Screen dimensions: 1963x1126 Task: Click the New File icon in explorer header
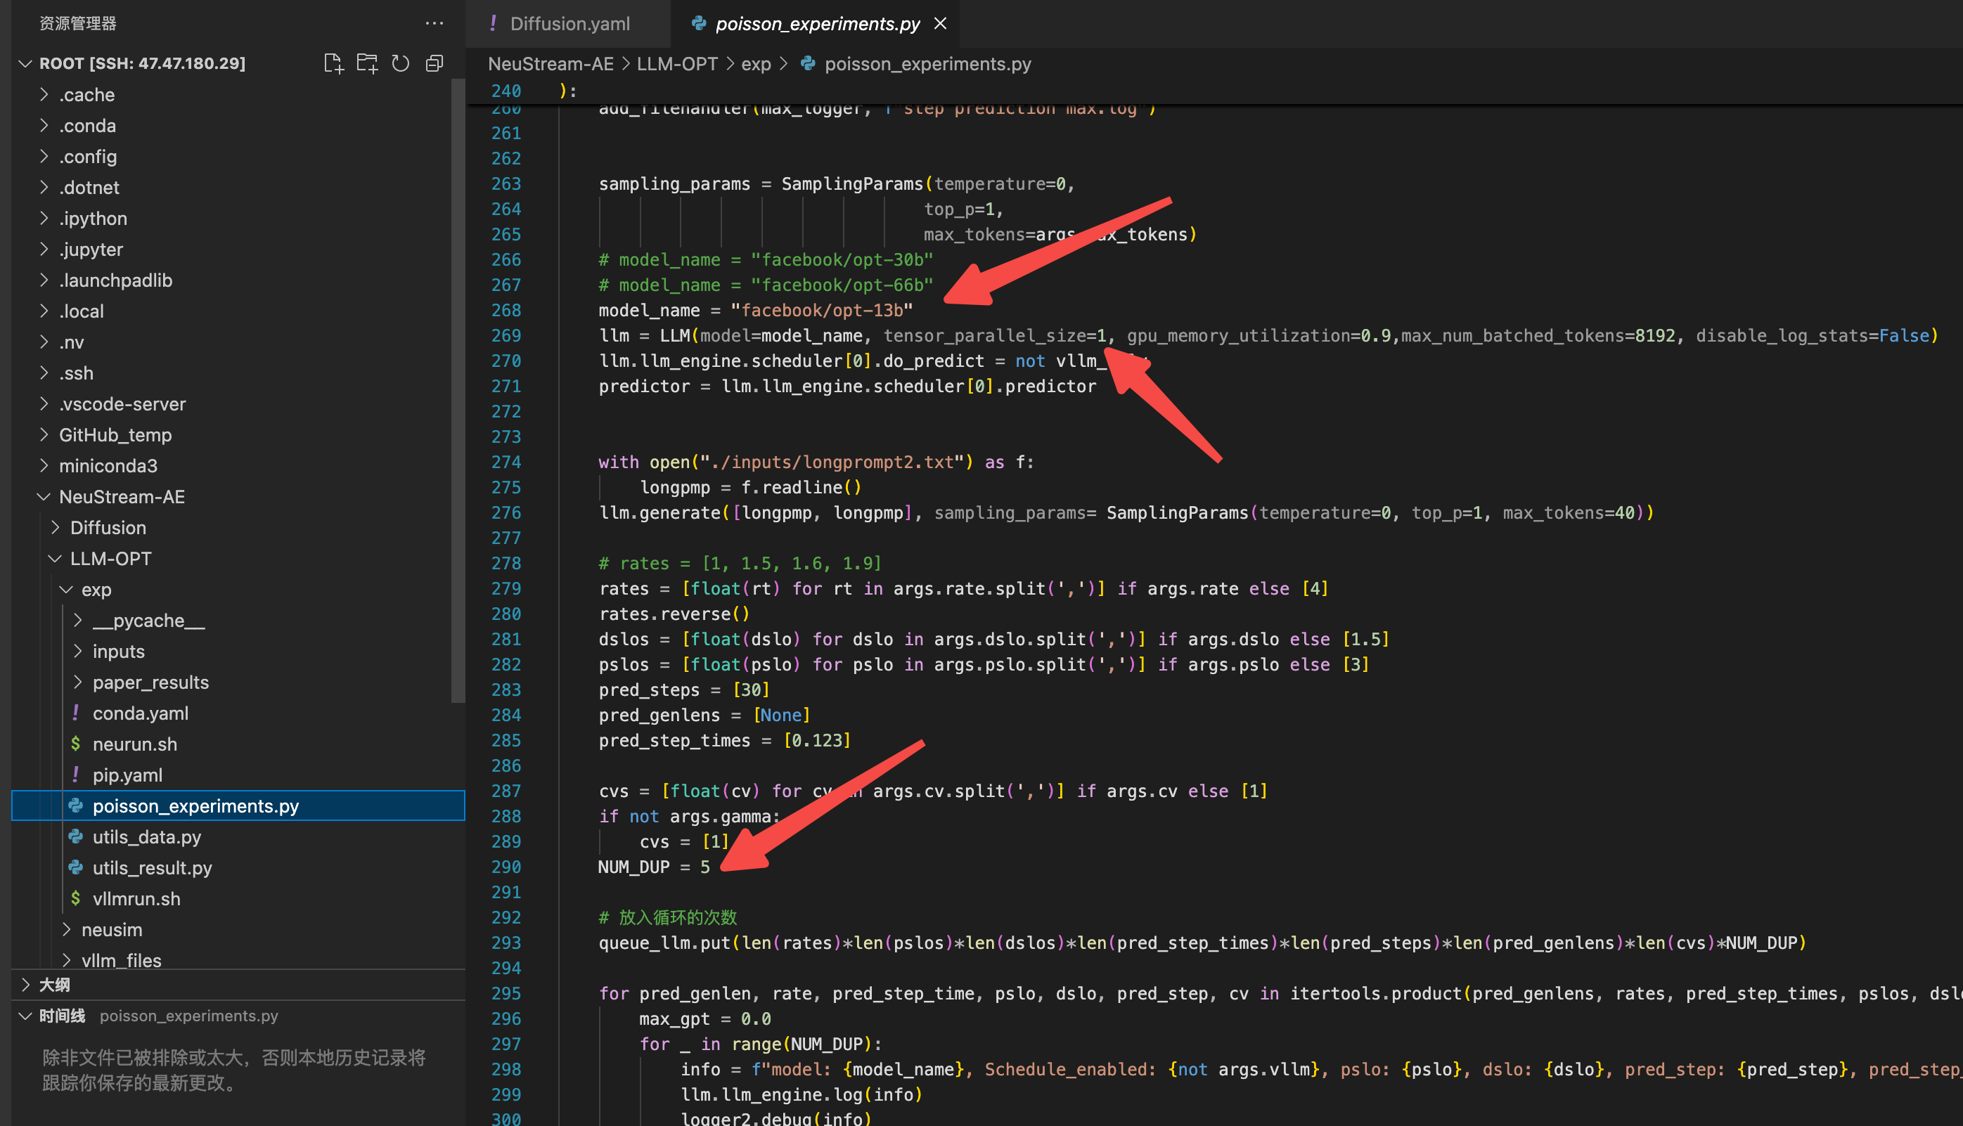click(x=333, y=63)
